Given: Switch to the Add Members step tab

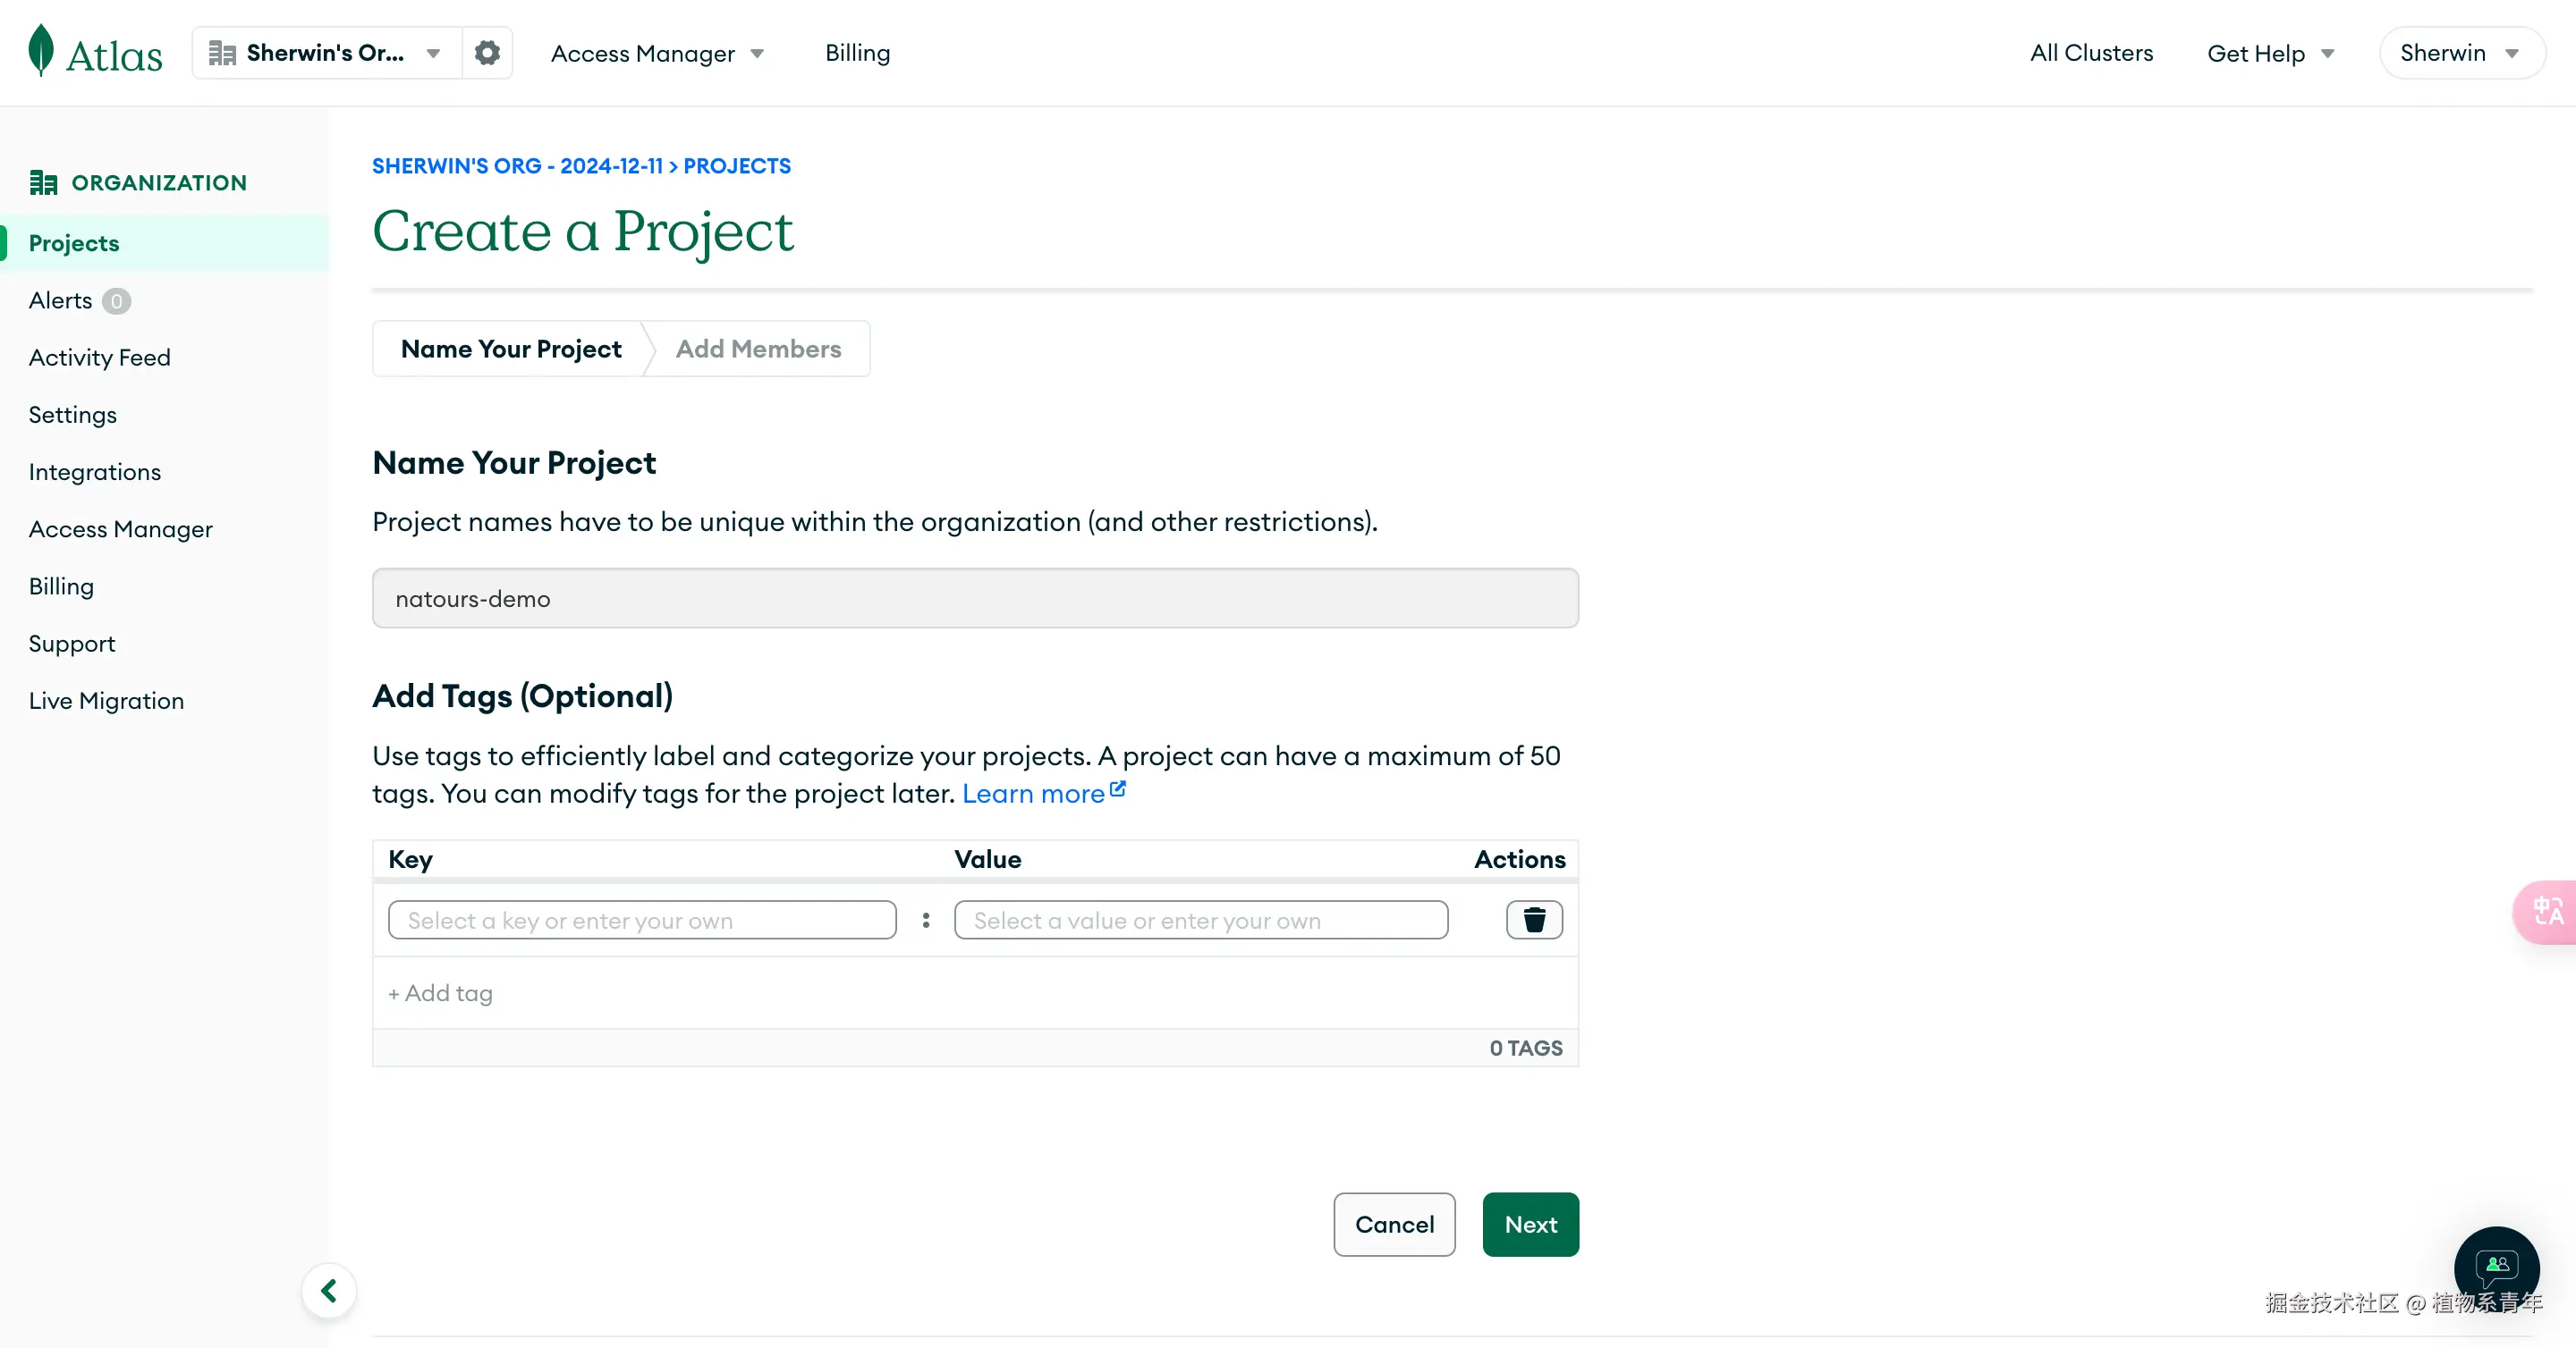Looking at the screenshot, I should (x=758, y=349).
